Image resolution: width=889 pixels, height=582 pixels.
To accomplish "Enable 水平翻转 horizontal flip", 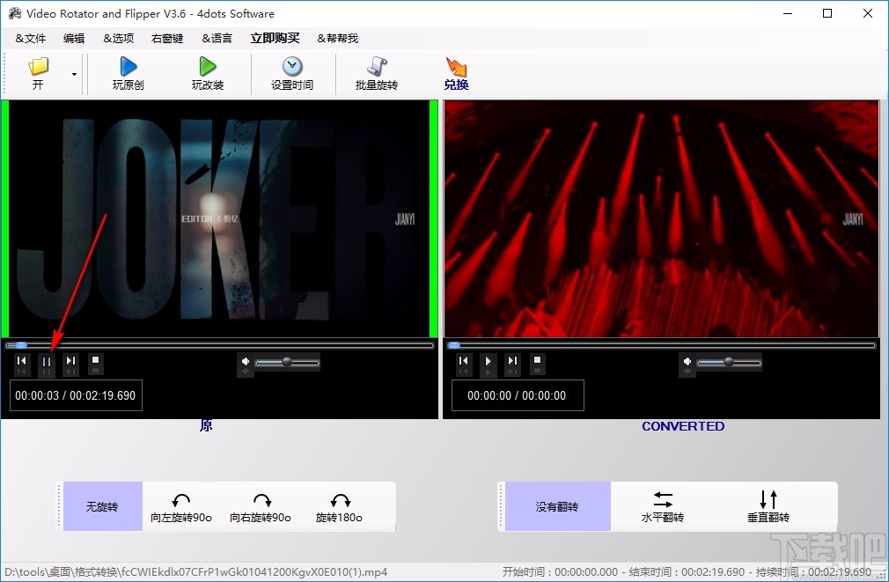I will coord(662,506).
